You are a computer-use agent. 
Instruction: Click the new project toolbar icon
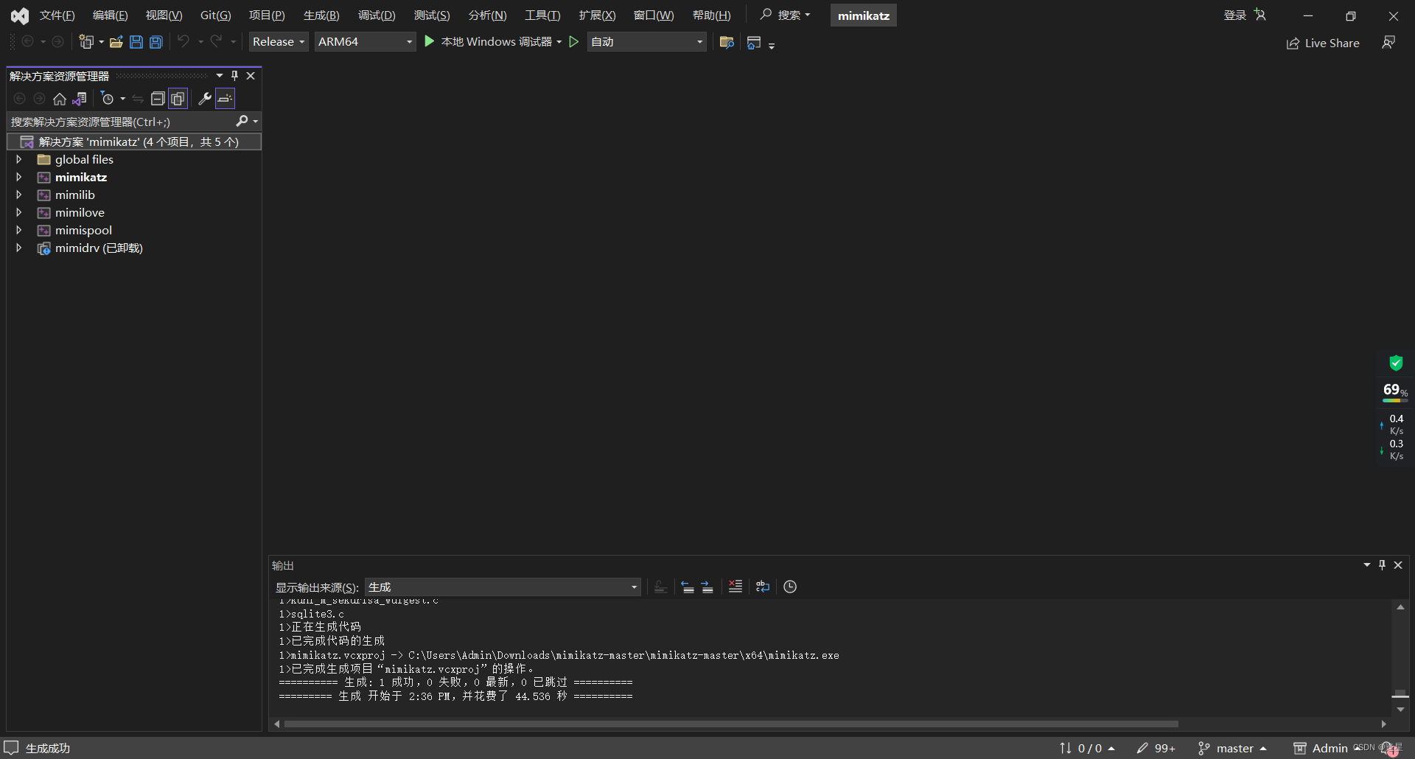[86, 42]
